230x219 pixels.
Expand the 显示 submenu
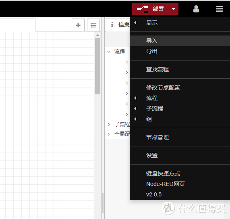[180, 23]
